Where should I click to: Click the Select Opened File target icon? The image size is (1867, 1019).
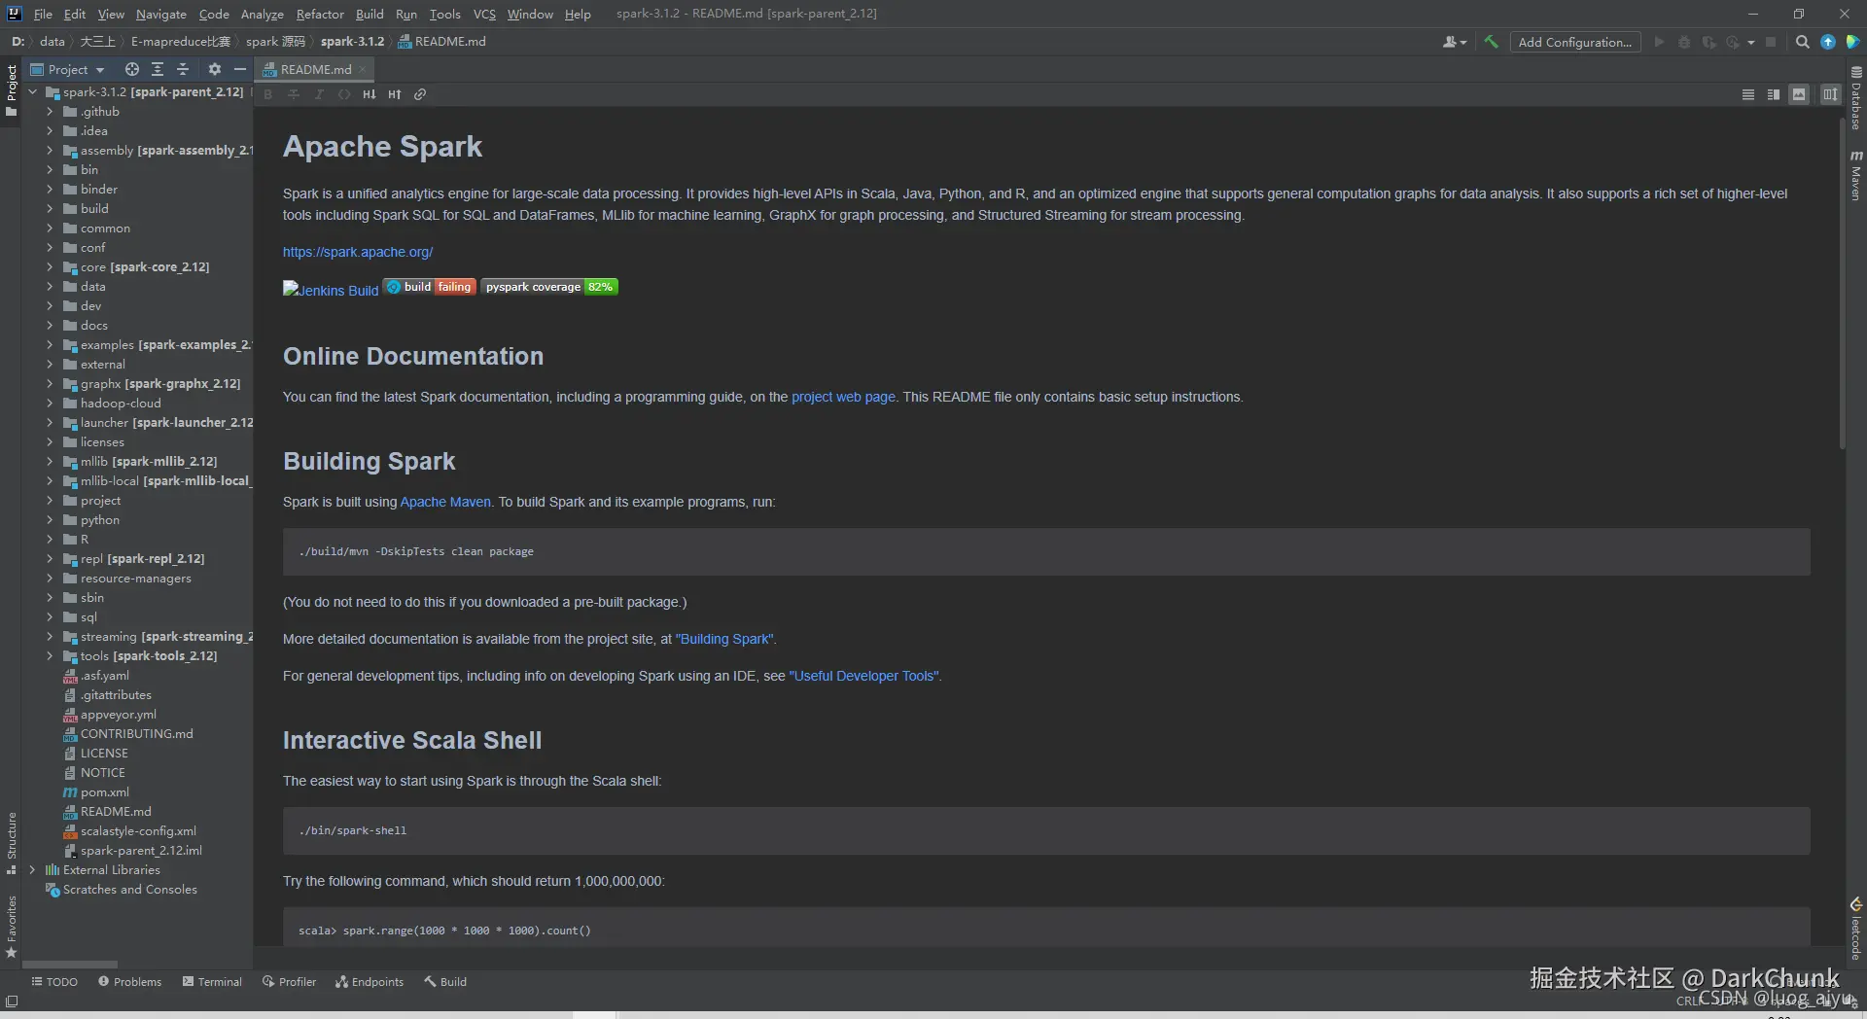click(132, 69)
